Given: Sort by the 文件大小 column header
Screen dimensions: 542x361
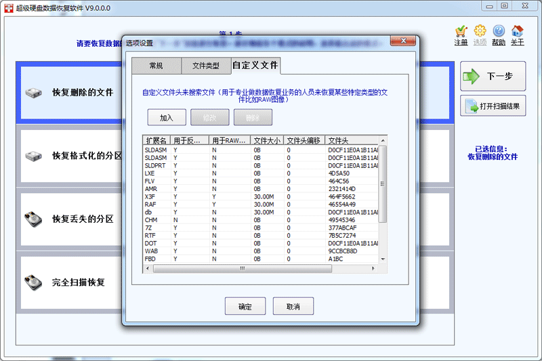Looking at the screenshot, I should [x=266, y=140].
